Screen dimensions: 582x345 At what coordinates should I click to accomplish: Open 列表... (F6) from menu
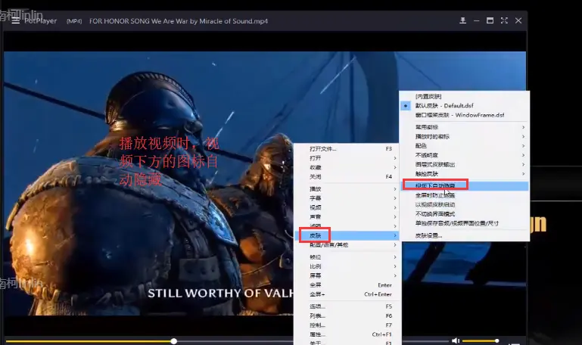point(347,315)
